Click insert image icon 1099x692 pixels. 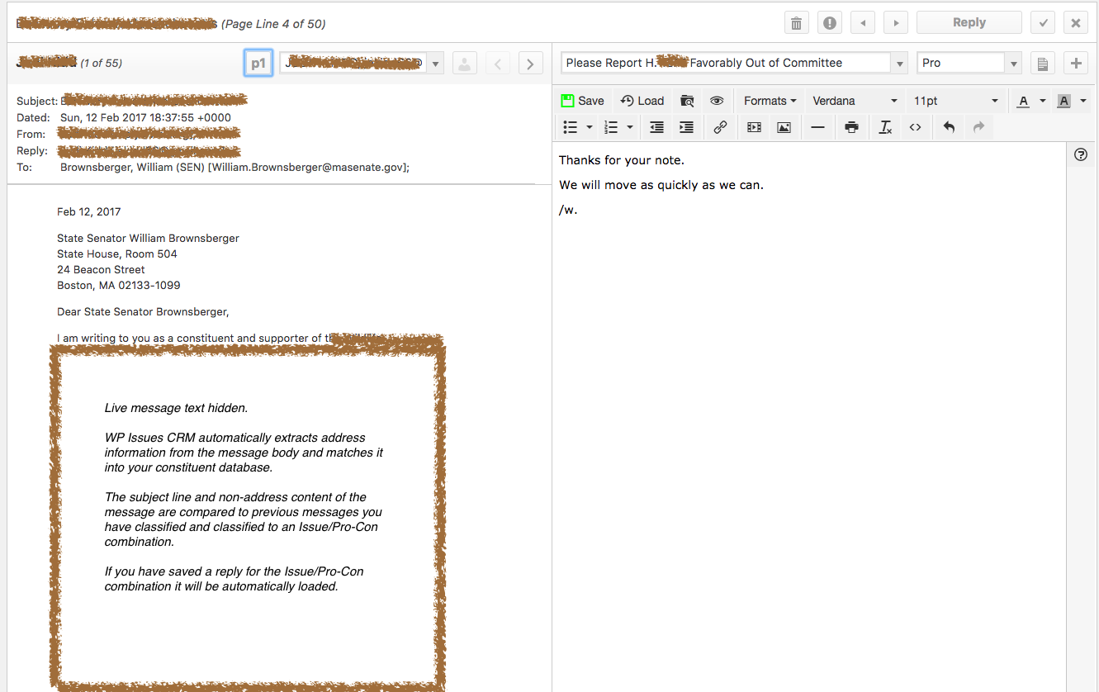[784, 127]
